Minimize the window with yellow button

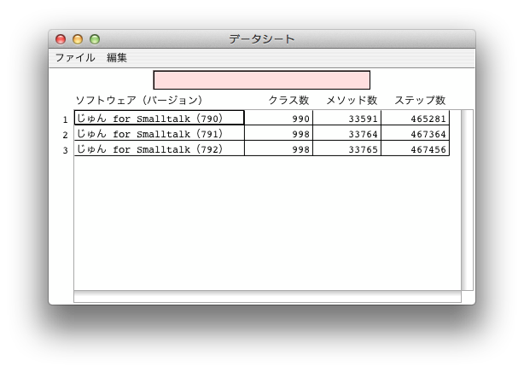pos(78,39)
